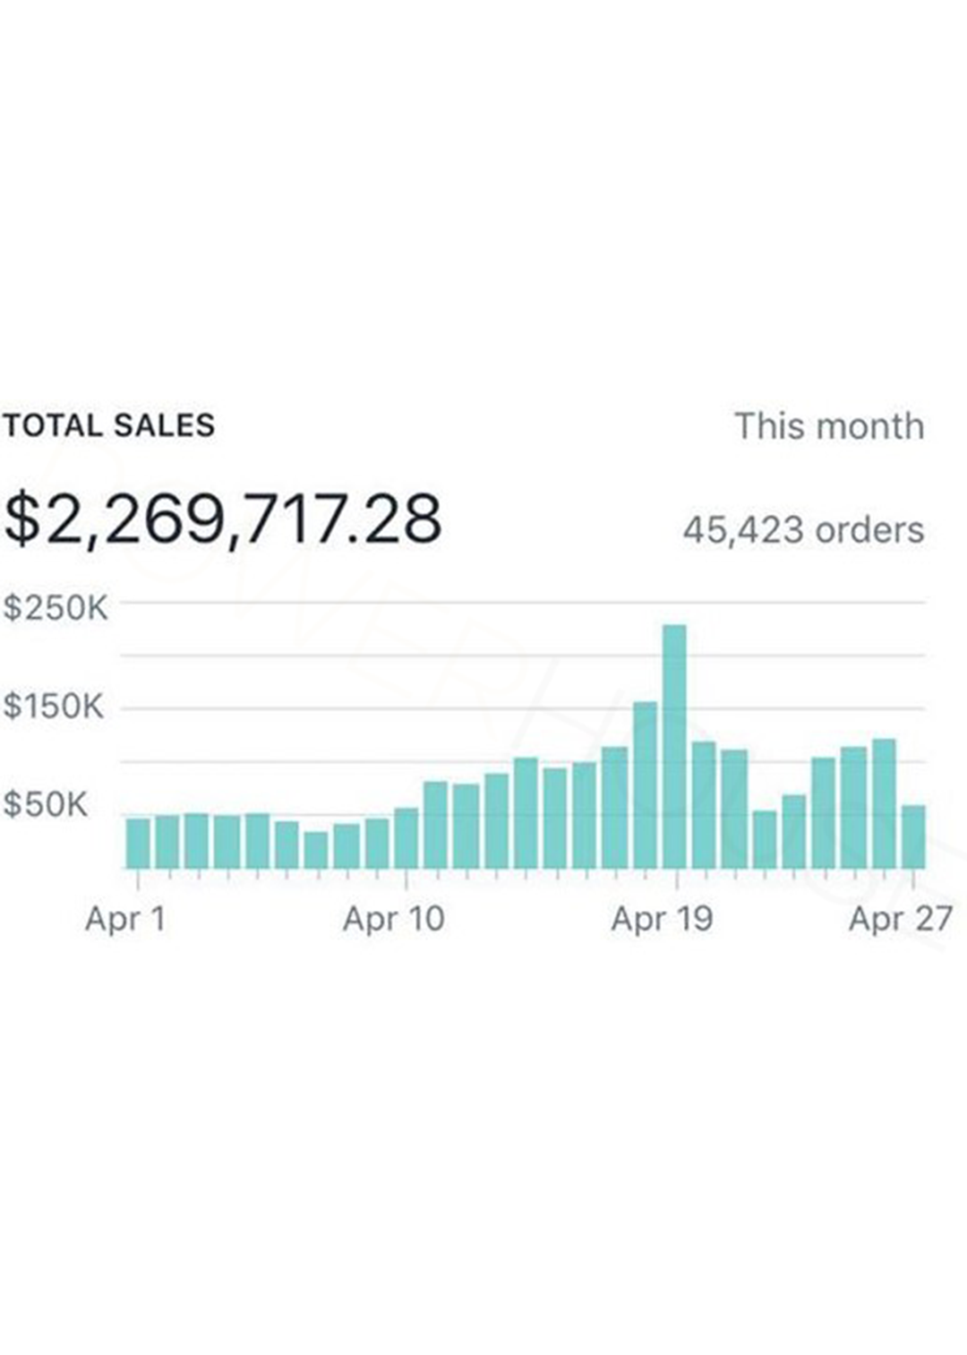Click the $50K y-axis label

(47, 805)
